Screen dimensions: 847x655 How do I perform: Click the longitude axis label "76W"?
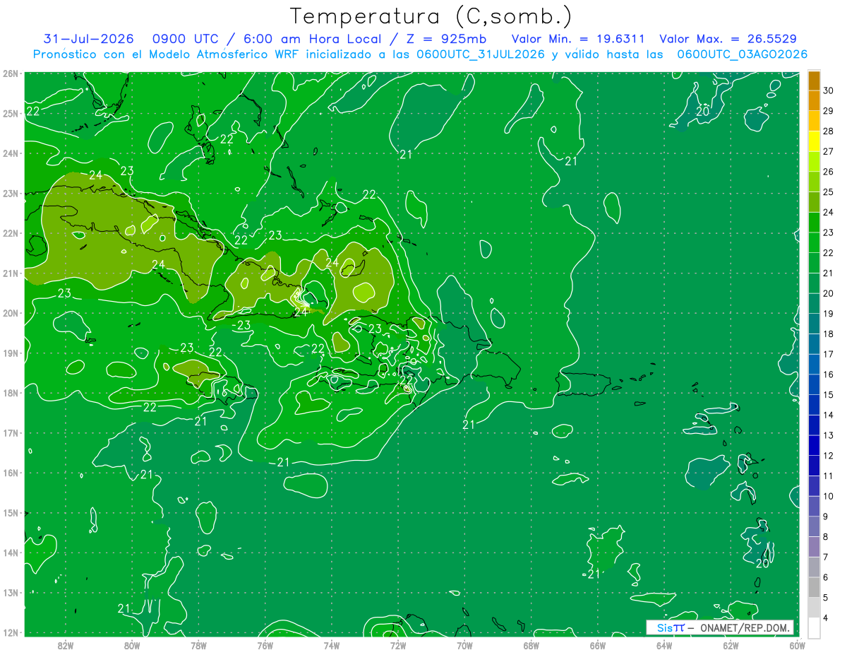pos(265,645)
